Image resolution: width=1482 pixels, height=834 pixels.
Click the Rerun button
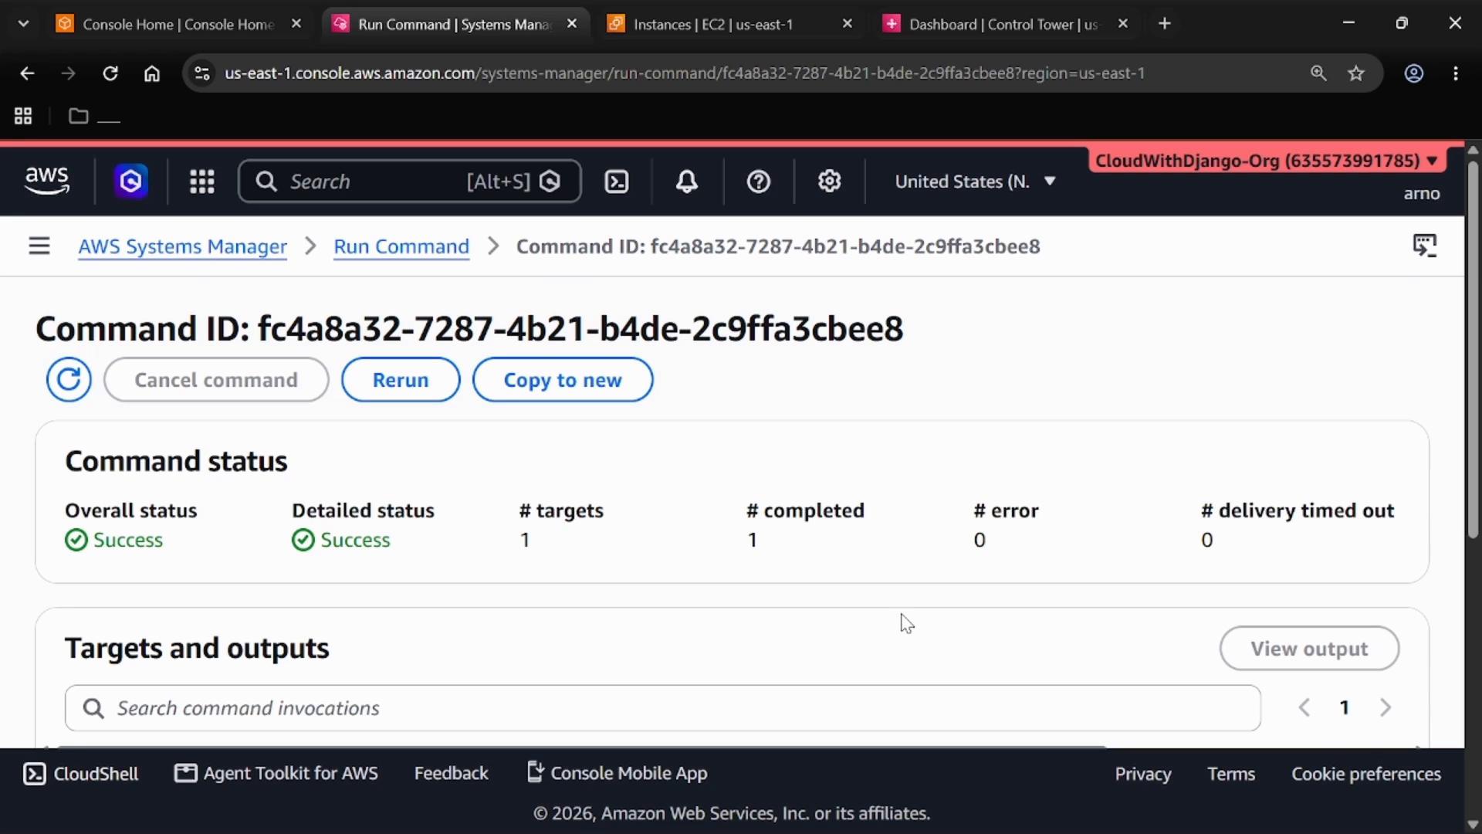point(401,380)
